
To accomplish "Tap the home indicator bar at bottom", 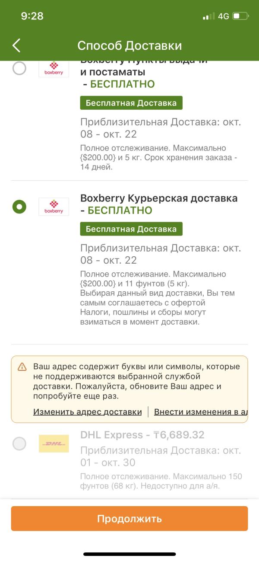I will pos(129,554).
